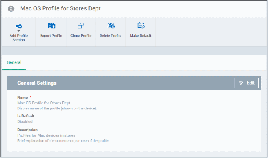Select the Export Profile text label
The height and width of the screenshot is (158, 268).
(51, 36)
